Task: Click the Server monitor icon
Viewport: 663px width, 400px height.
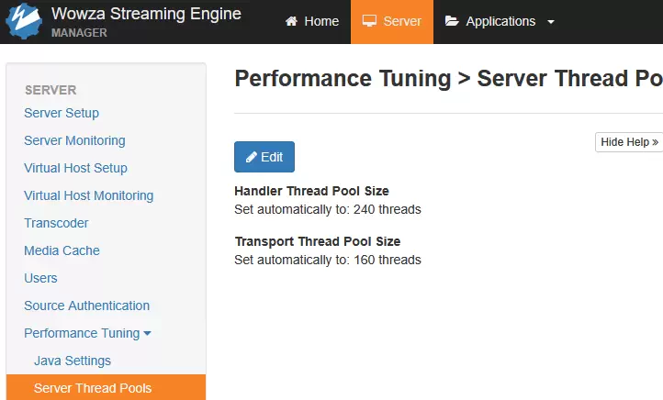Action: pyautogui.click(x=369, y=21)
